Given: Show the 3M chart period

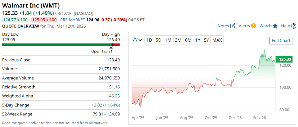Looking at the screenshot, I should (178, 40).
